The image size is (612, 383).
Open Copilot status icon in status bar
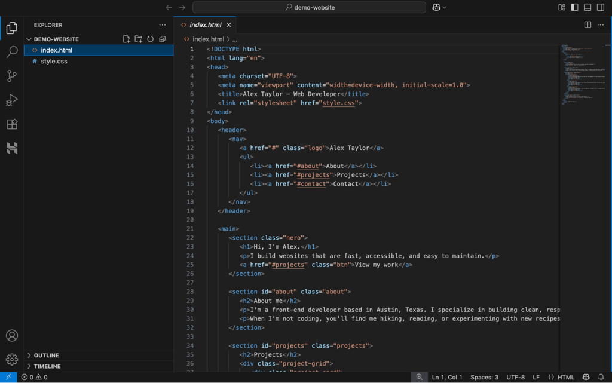point(586,377)
